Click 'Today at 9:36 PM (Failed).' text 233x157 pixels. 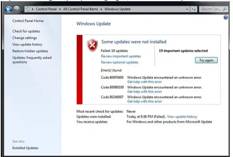pos(146,117)
